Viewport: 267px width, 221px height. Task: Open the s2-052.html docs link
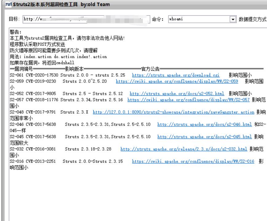click(x=177, y=94)
